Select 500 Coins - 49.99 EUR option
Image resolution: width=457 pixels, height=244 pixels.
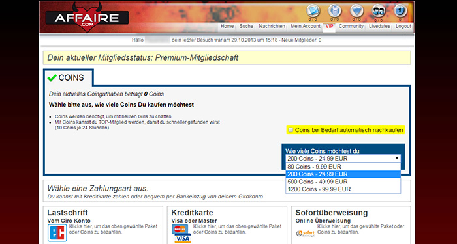(x=343, y=182)
